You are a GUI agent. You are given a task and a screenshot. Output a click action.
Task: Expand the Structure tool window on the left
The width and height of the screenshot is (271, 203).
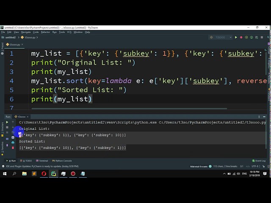[x=2, y=129]
